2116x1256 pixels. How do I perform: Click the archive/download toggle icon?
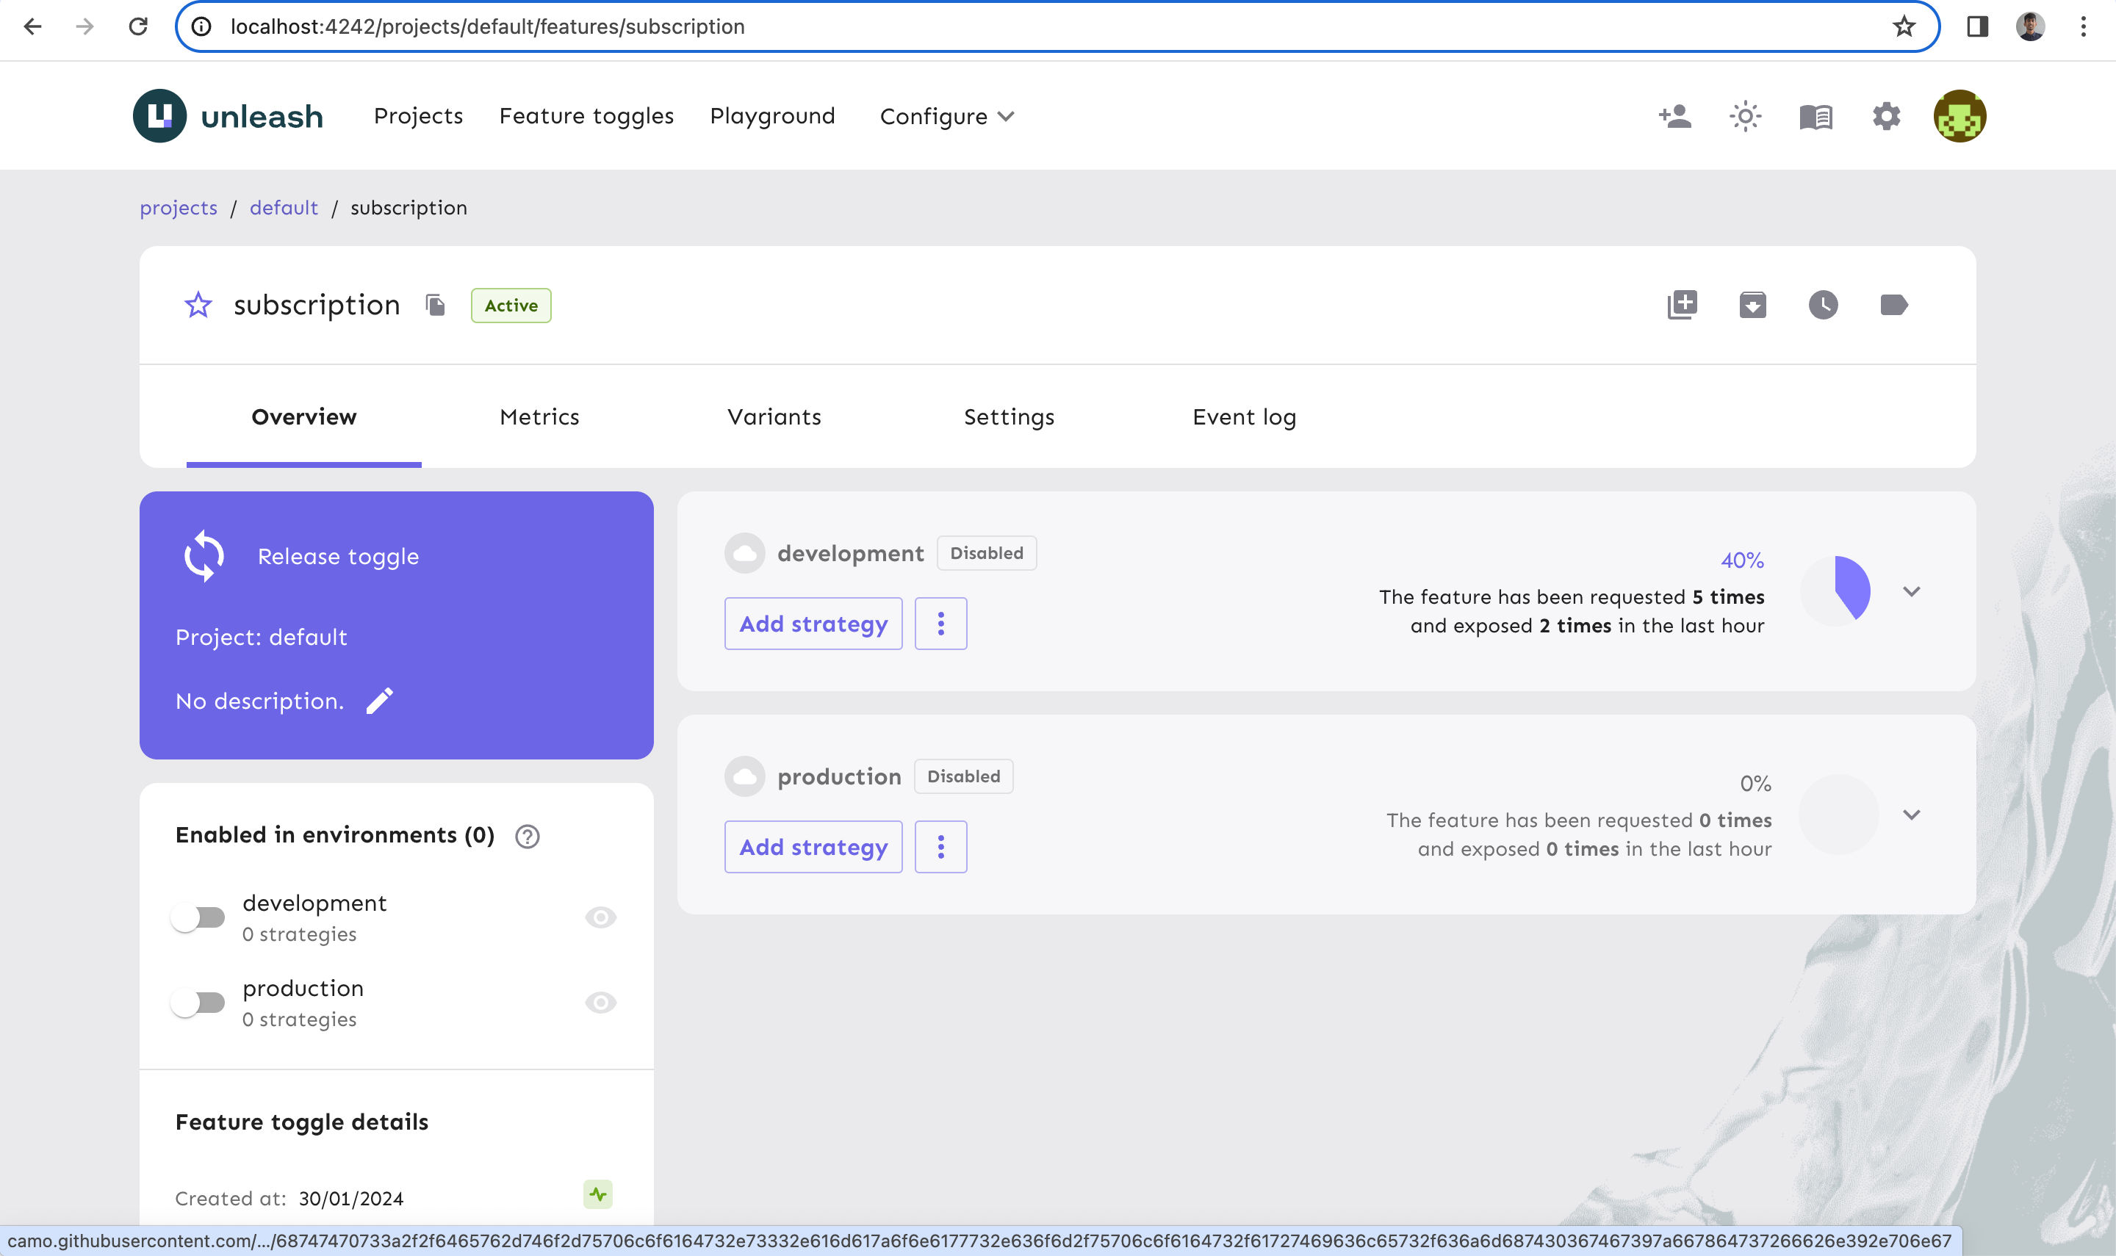(x=1752, y=305)
